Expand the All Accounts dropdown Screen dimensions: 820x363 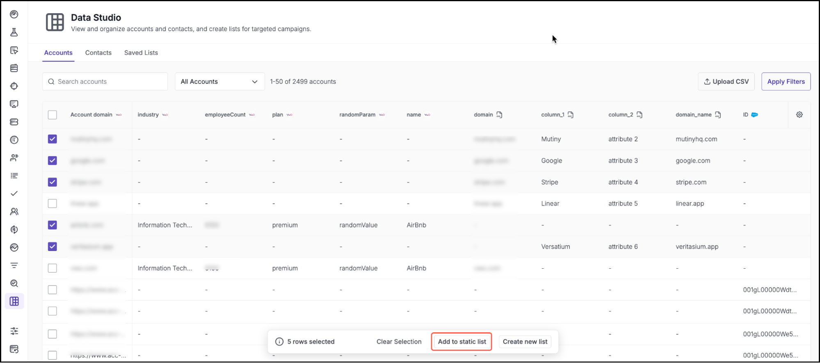coord(219,82)
